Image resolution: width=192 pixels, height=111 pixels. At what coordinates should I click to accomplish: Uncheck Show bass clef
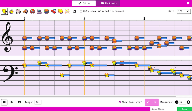coord(120,102)
